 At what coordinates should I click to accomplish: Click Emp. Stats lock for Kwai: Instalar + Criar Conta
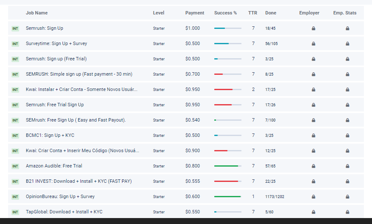[x=347, y=89]
